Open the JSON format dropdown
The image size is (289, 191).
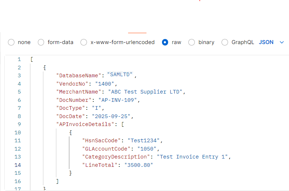click(271, 42)
